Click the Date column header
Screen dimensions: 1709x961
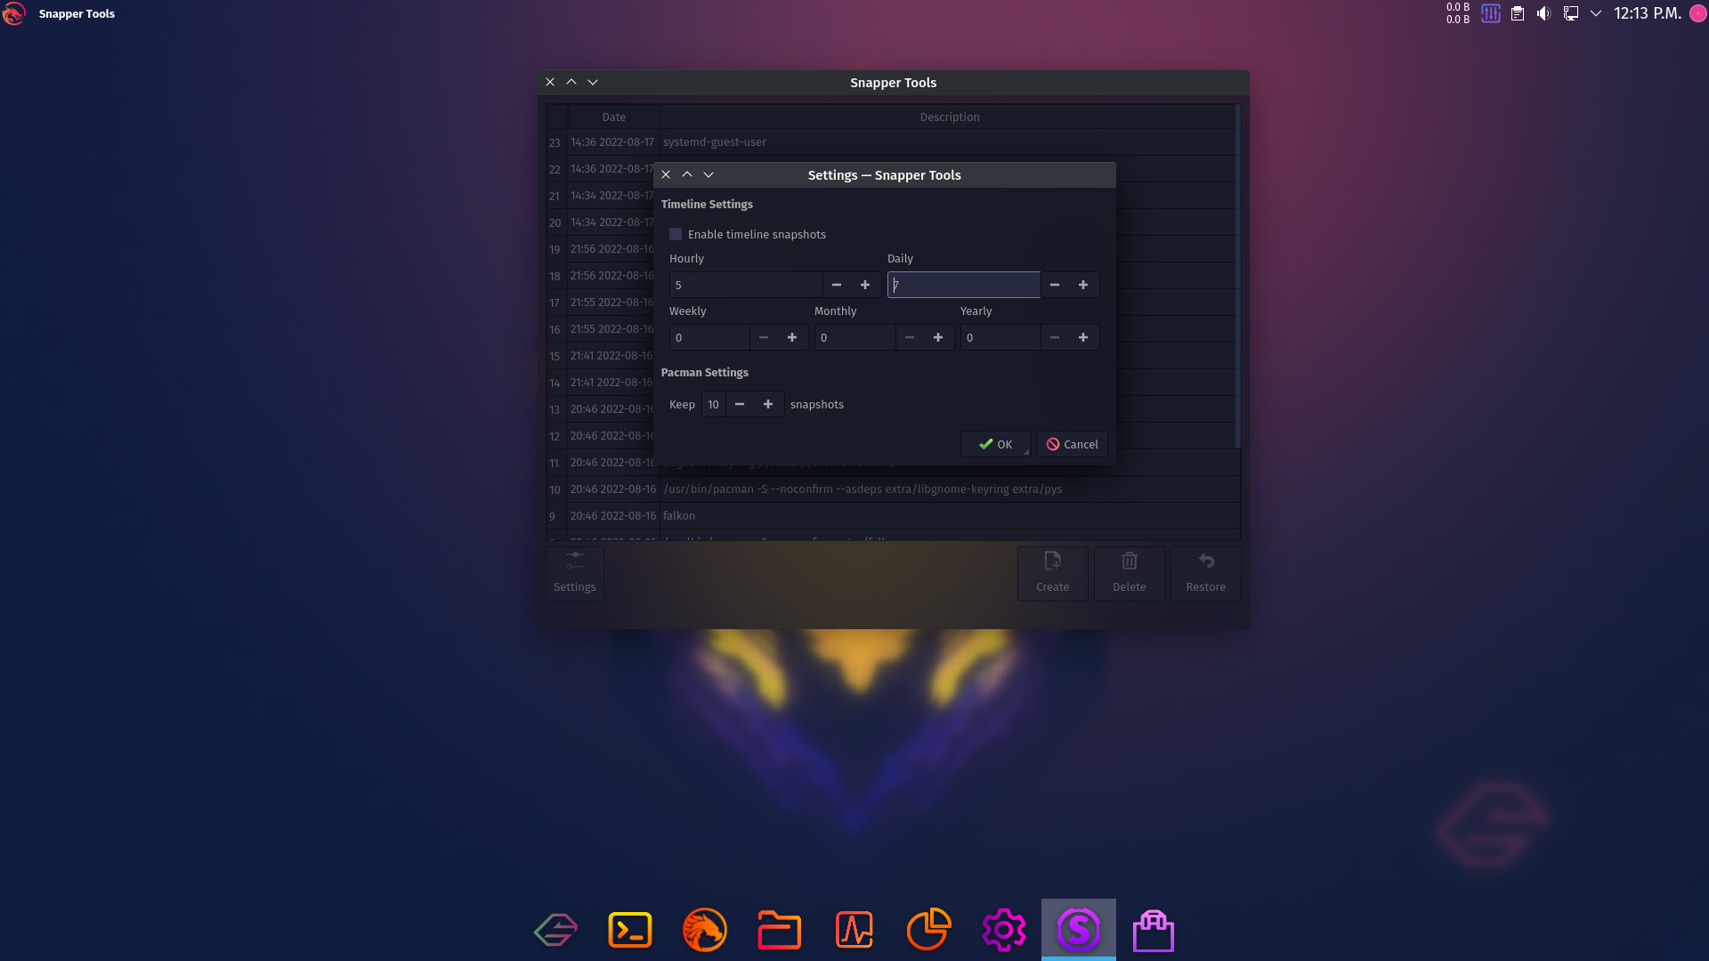(614, 117)
